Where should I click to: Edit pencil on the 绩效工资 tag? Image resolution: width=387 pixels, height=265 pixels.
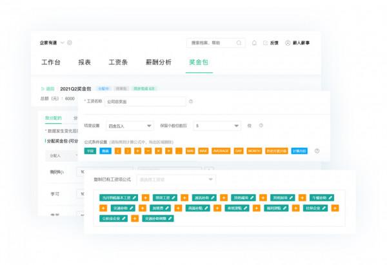tap(174, 198)
